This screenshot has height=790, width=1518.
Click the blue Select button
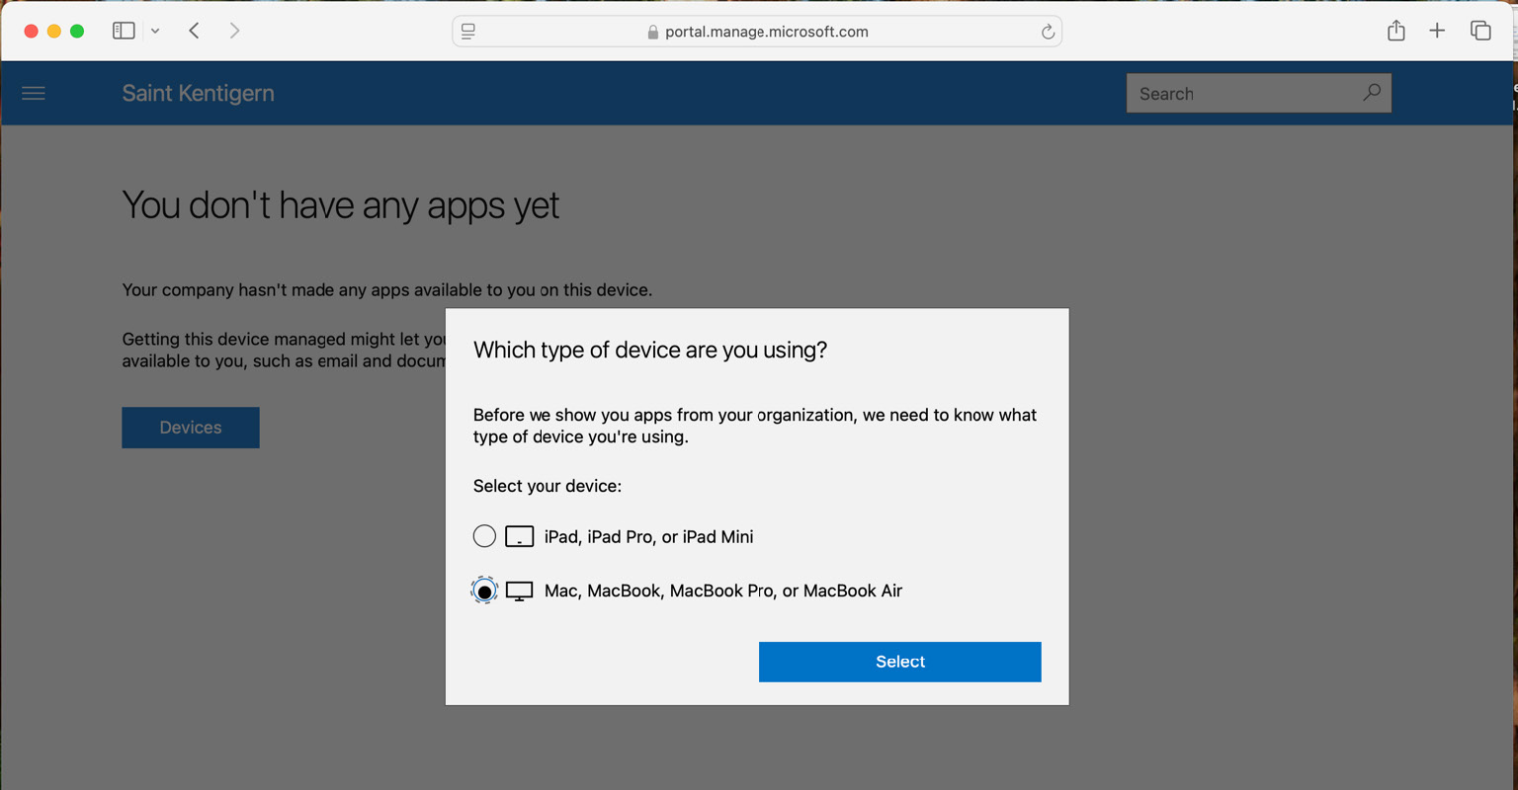tap(899, 662)
